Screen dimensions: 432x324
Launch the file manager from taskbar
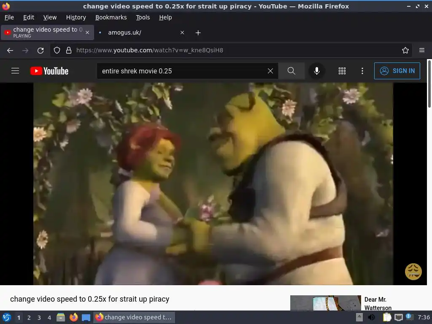(61, 317)
